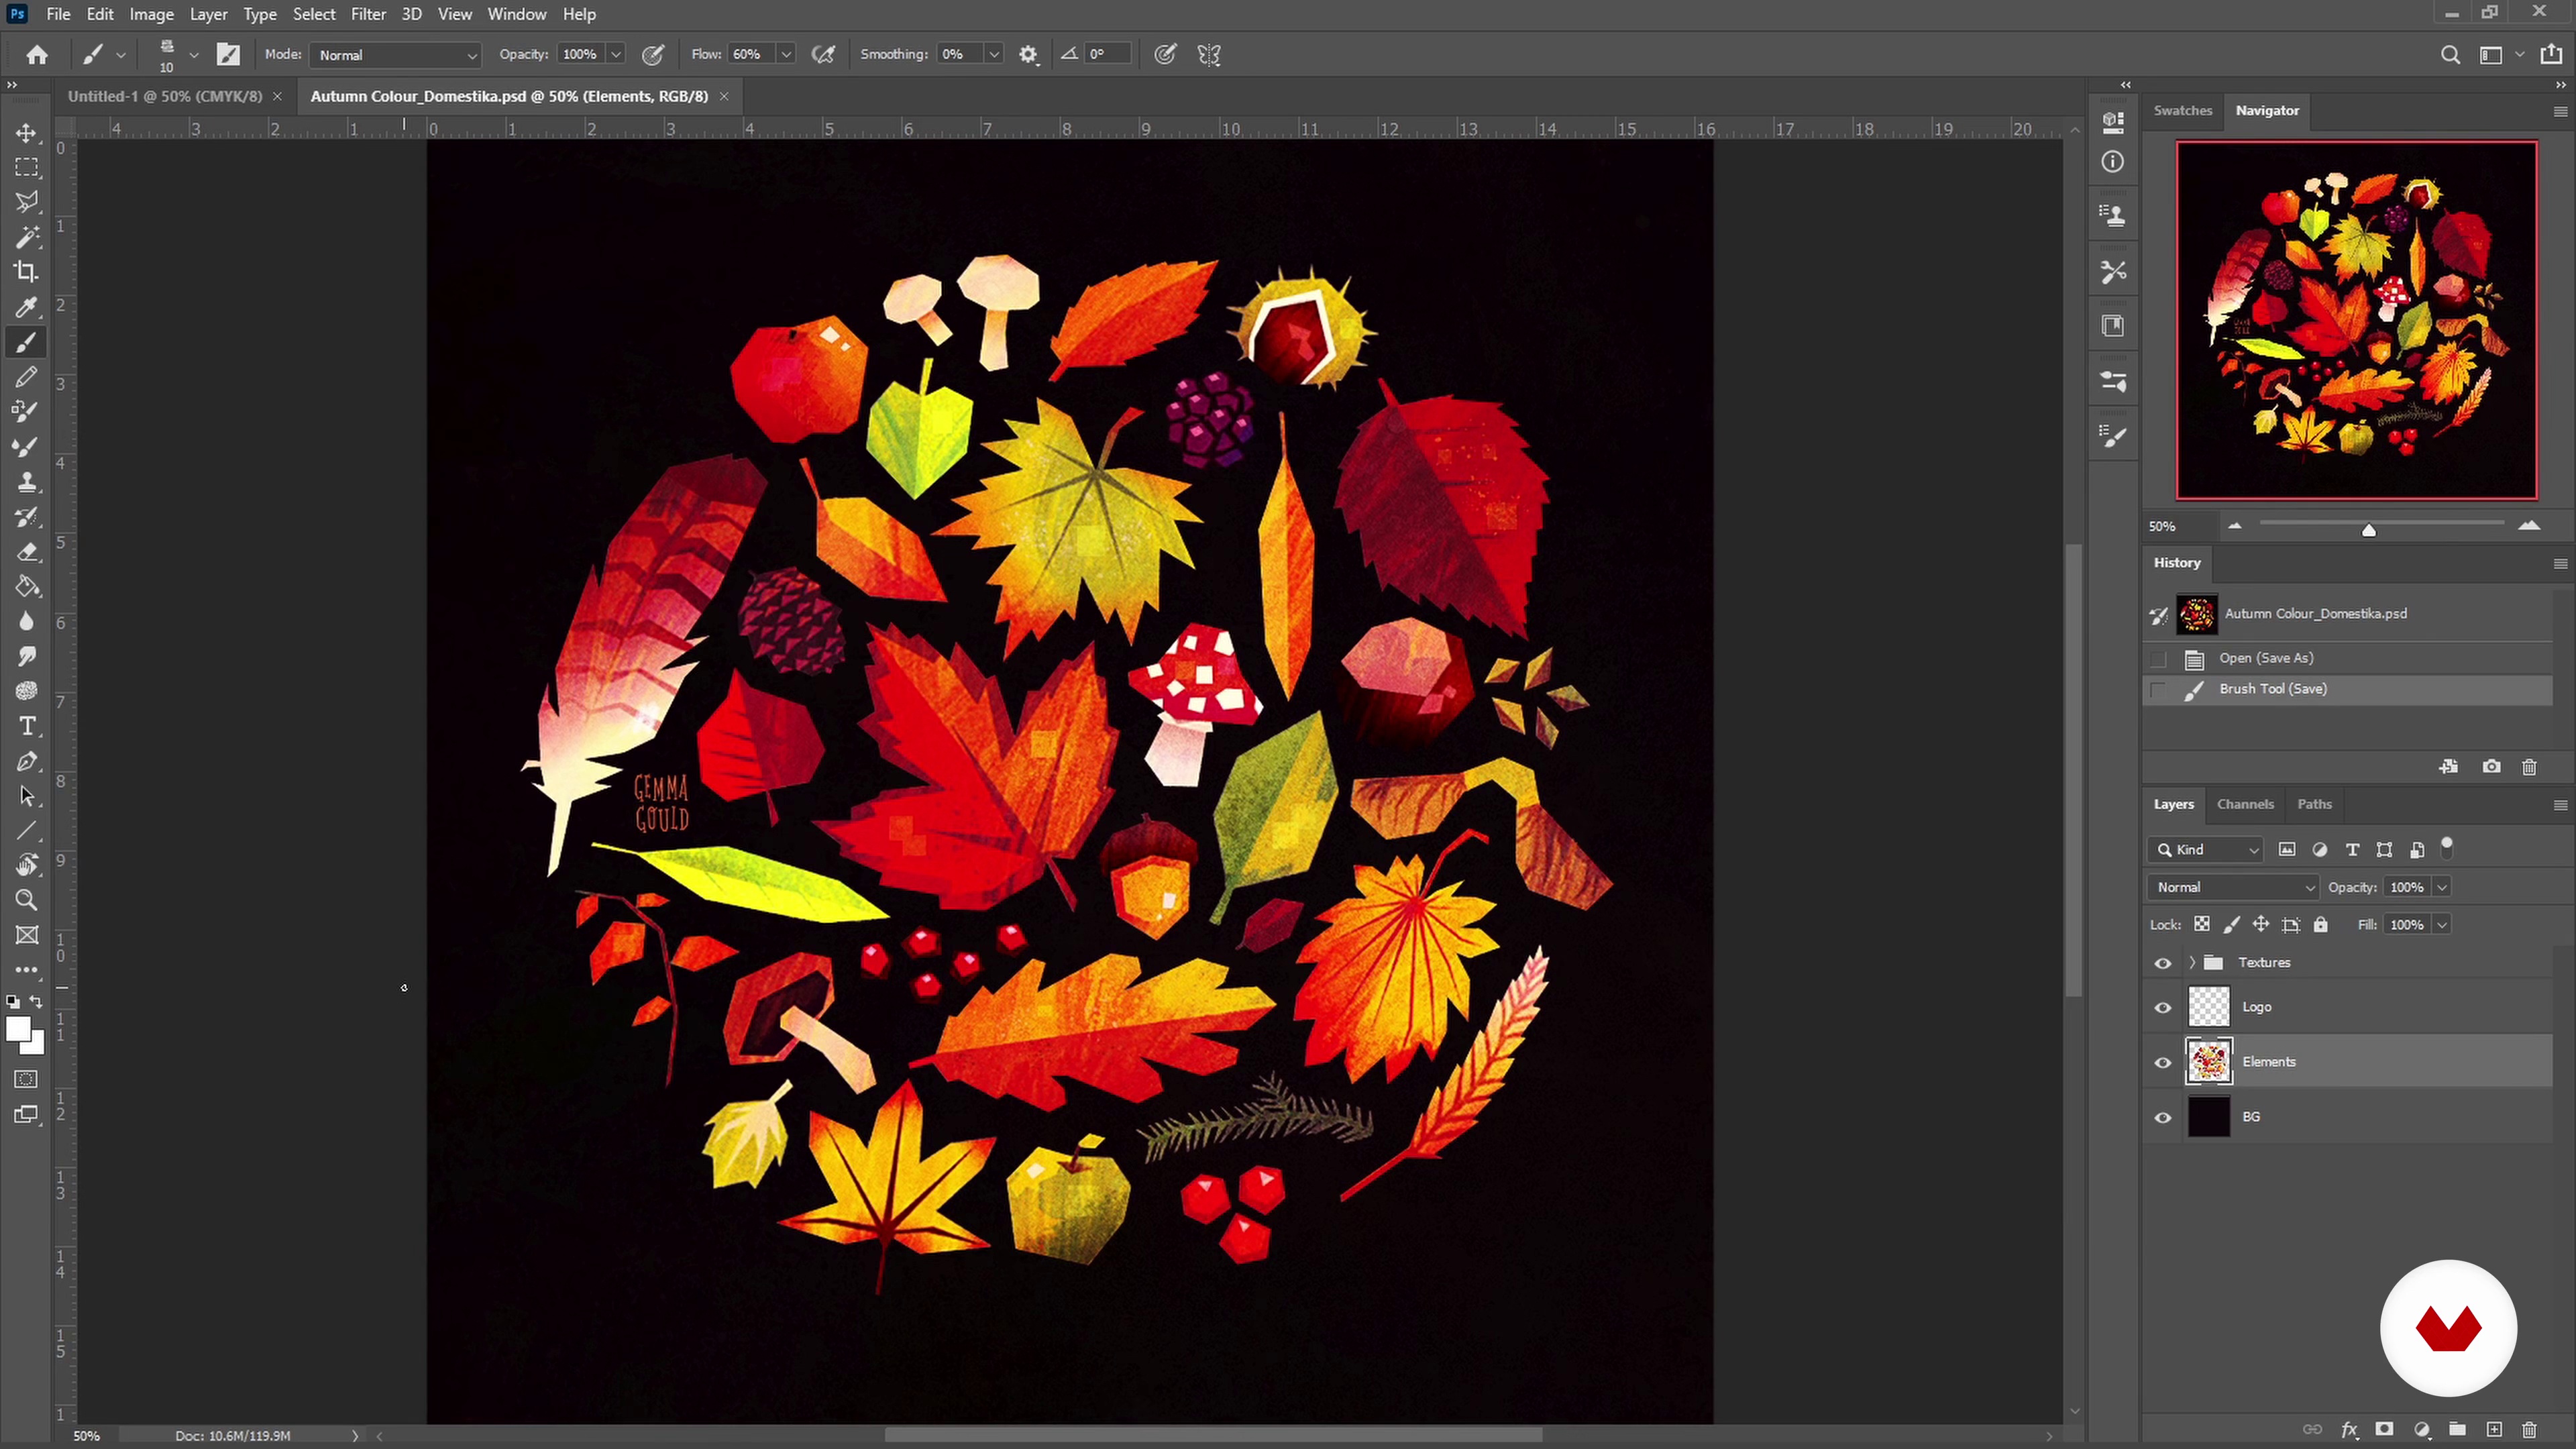This screenshot has width=2576, height=1449.
Task: Select the Eraser tool
Action: click(x=27, y=552)
